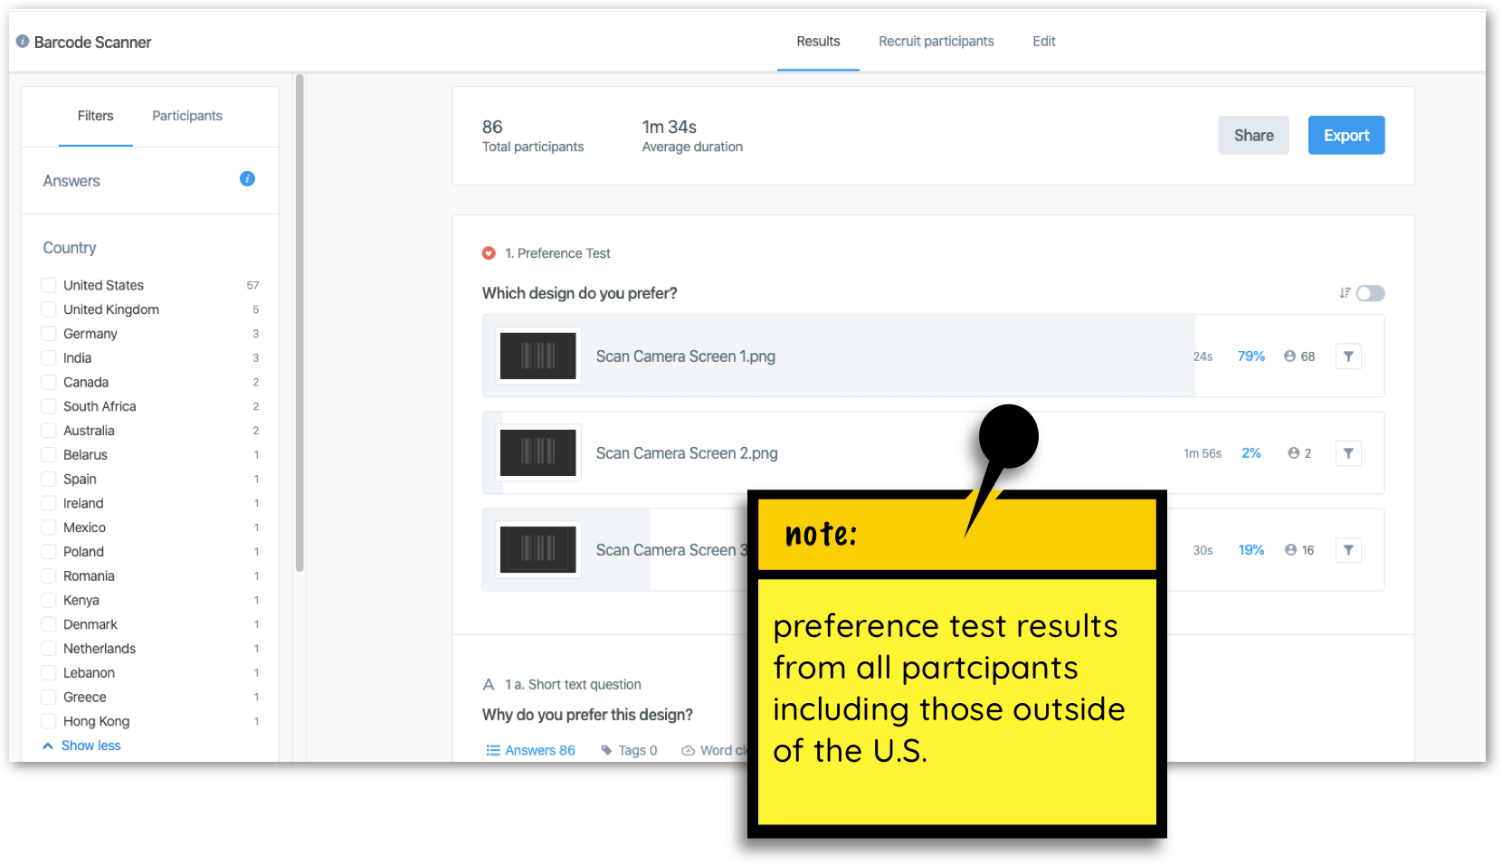
Task: Click the short text question A icon
Action: click(x=489, y=685)
